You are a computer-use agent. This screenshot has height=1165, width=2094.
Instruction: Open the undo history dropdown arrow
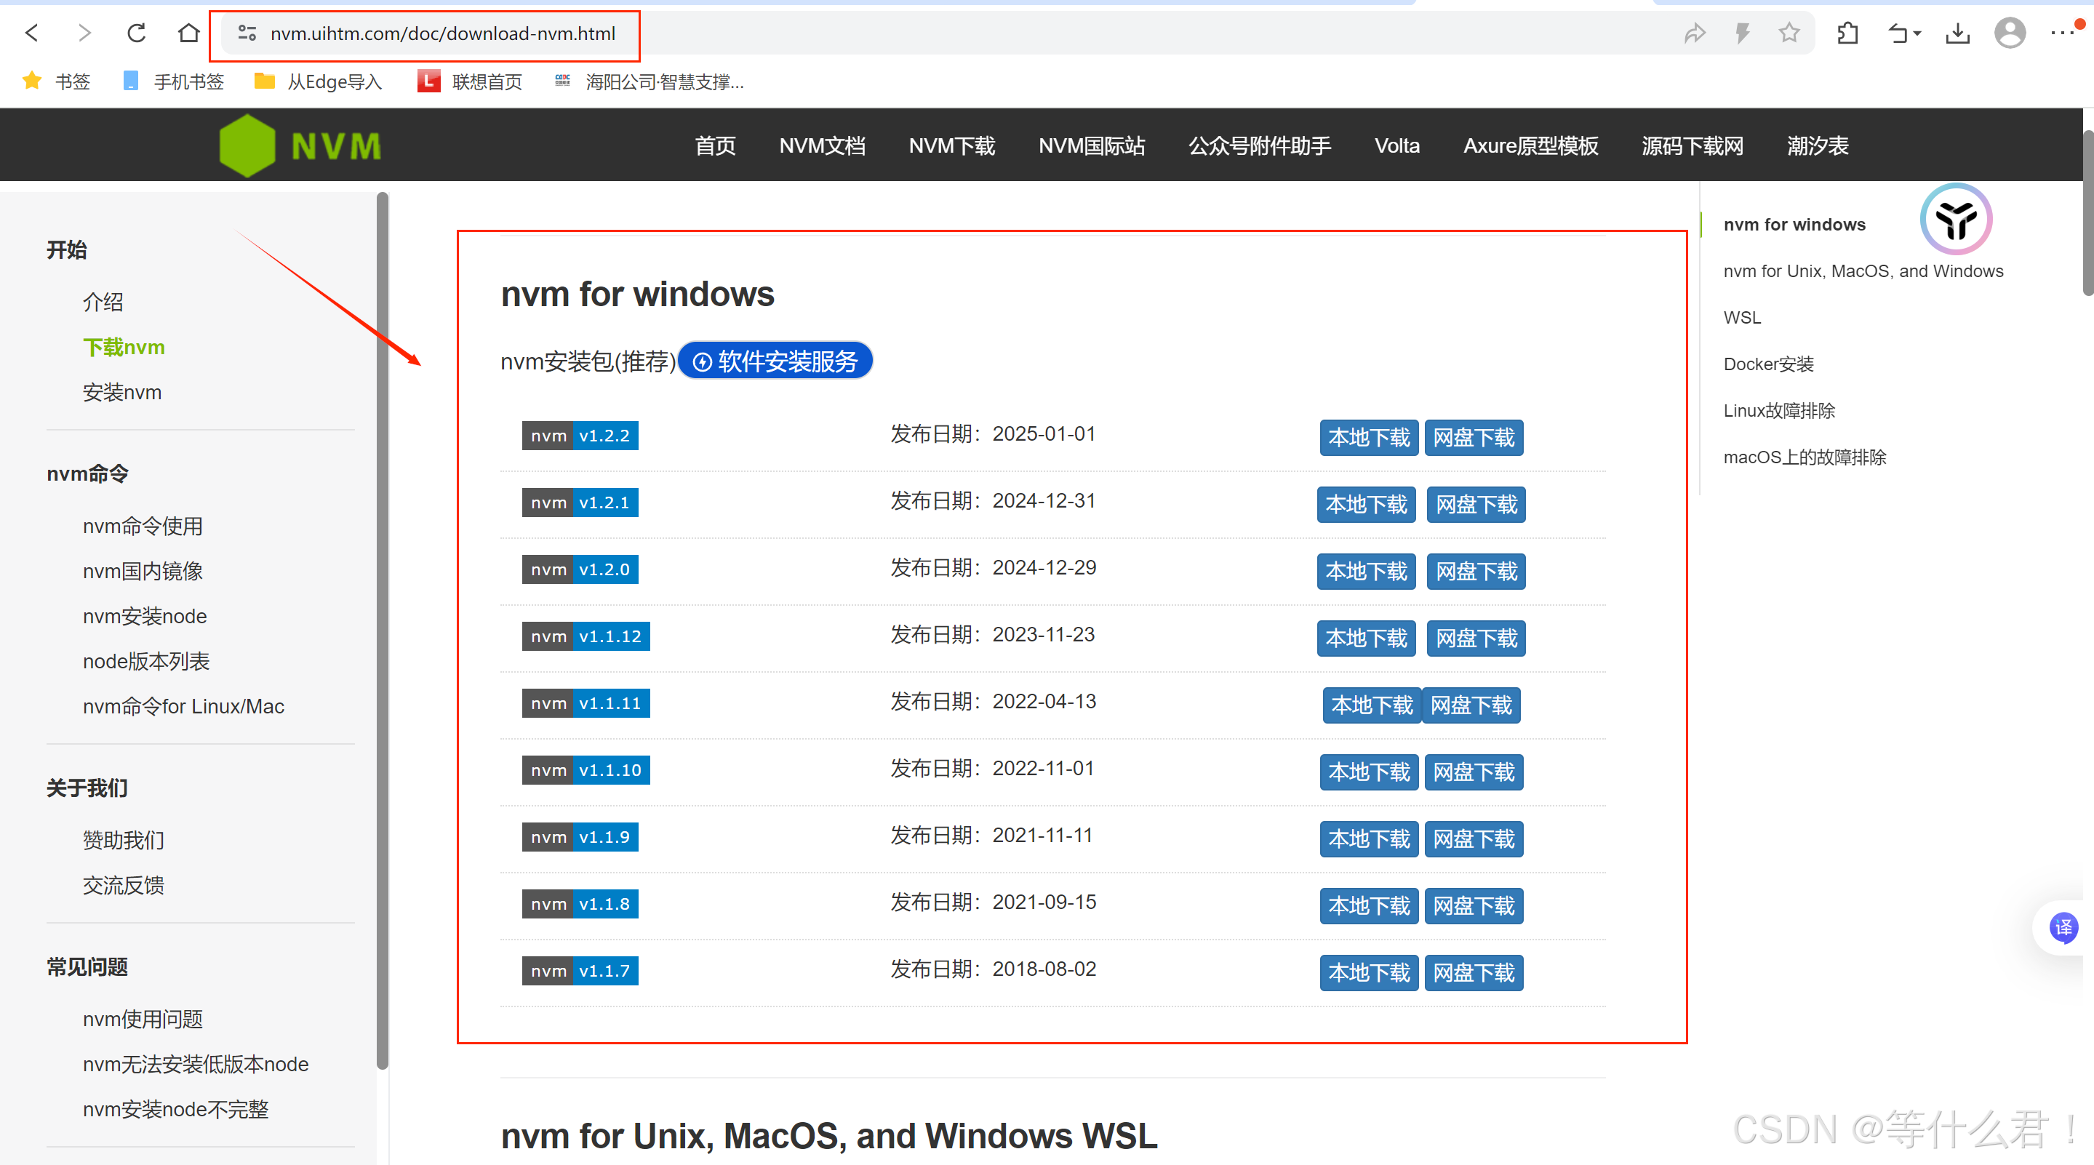[1917, 33]
